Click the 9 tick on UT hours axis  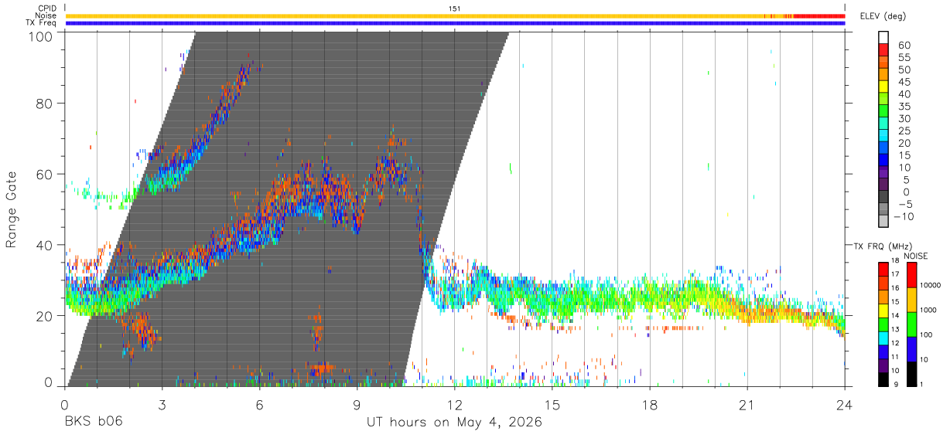point(357,405)
